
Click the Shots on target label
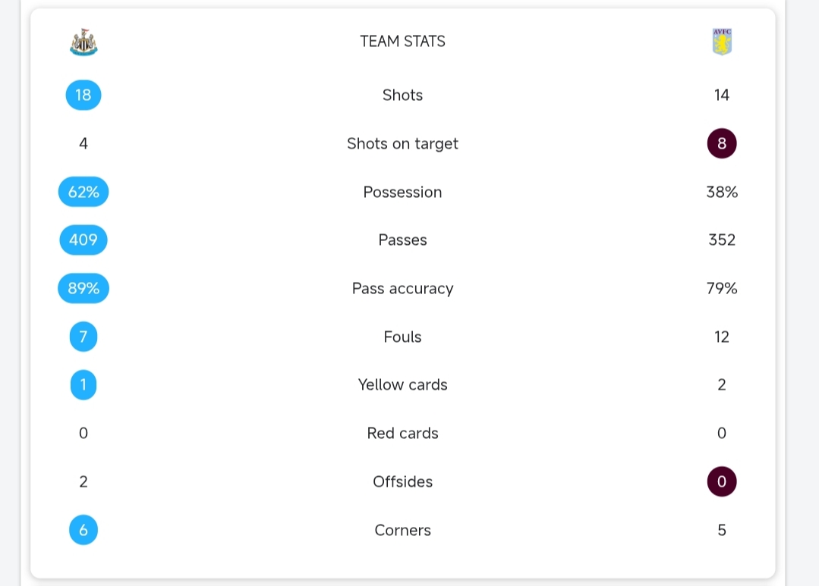click(x=402, y=143)
